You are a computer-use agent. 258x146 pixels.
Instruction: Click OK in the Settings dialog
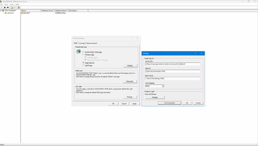187,103
